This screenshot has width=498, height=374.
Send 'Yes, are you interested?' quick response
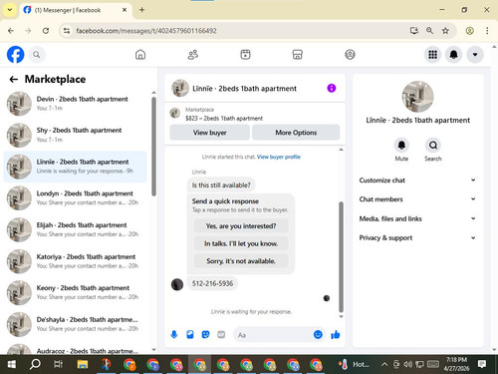coord(241,226)
